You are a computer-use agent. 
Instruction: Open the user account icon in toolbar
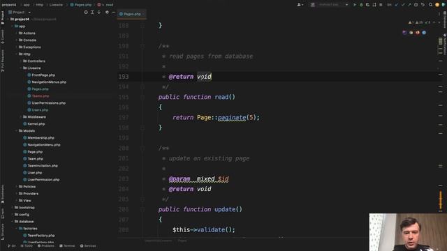[300, 5]
